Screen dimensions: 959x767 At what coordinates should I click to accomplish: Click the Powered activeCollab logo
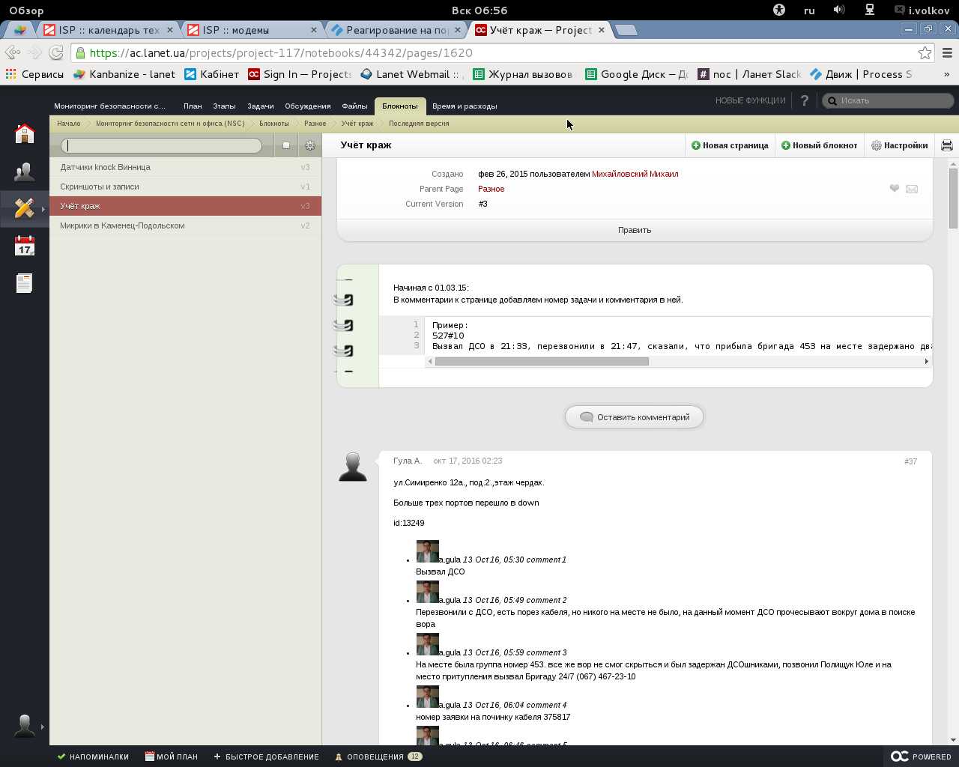(x=921, y=757)
